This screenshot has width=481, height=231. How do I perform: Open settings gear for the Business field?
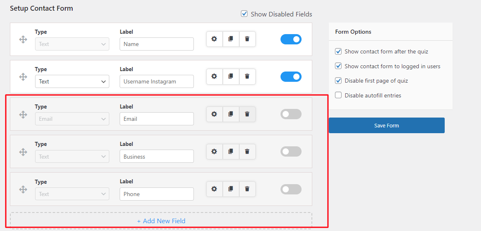(215, 152)
